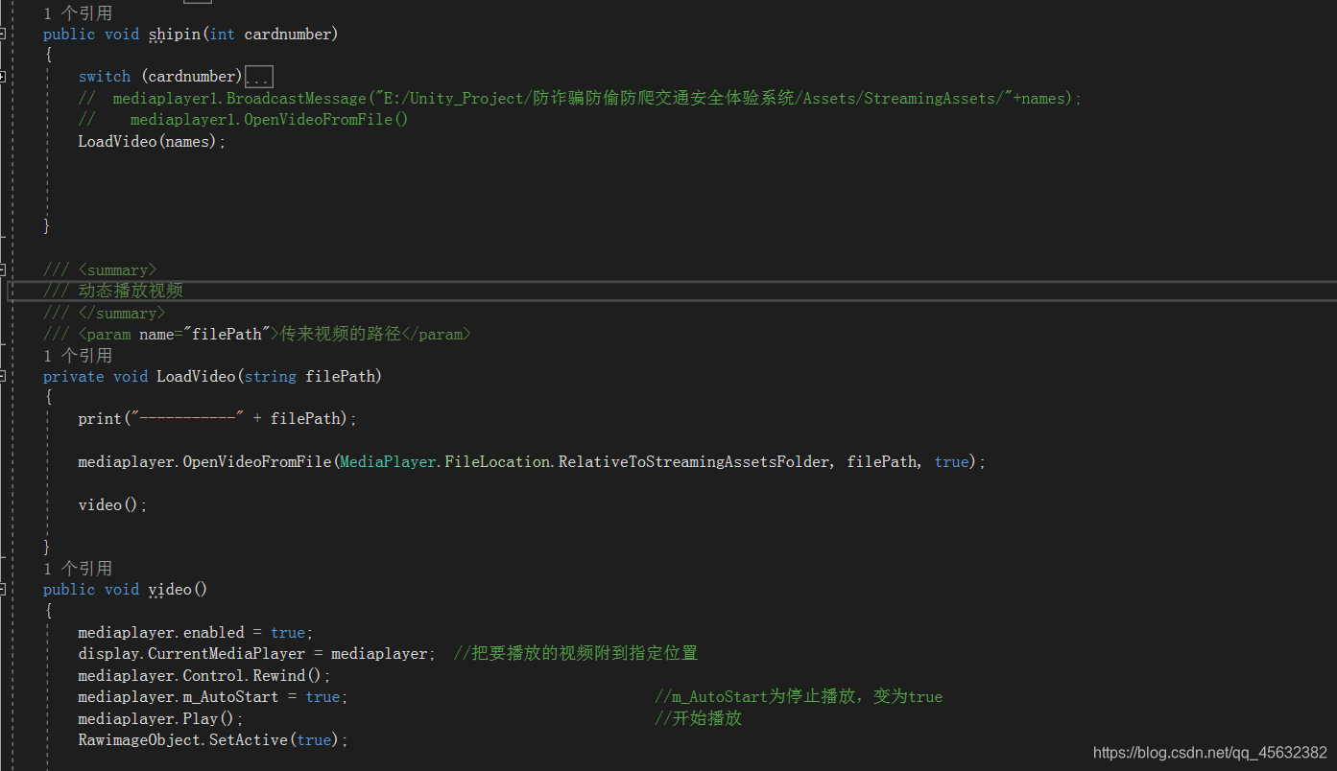This screenshot has height=771, width=1337.
Task: Collapse the video method fold marker
Action: point(3,589)
